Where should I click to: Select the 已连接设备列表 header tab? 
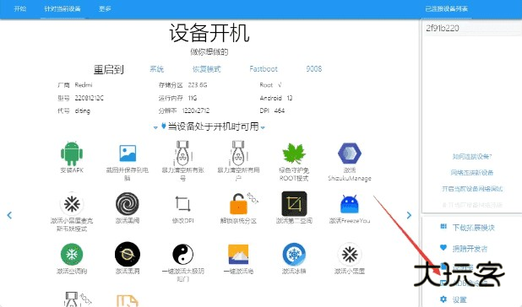447,8
